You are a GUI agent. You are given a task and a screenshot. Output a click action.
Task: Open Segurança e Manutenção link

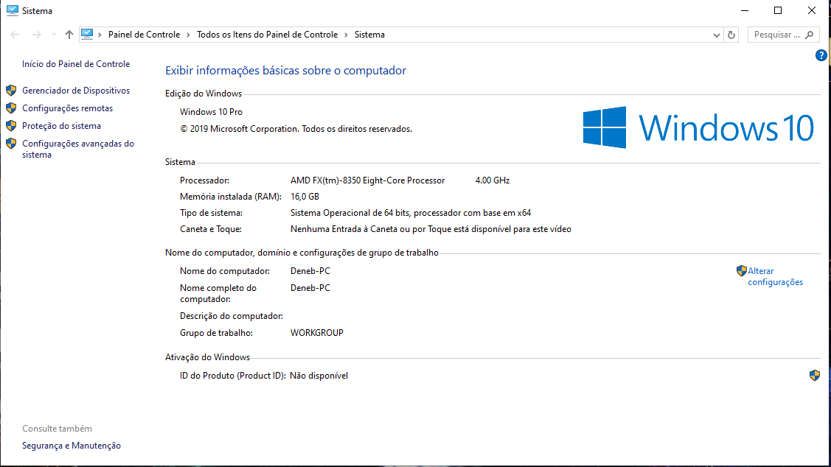72,446
